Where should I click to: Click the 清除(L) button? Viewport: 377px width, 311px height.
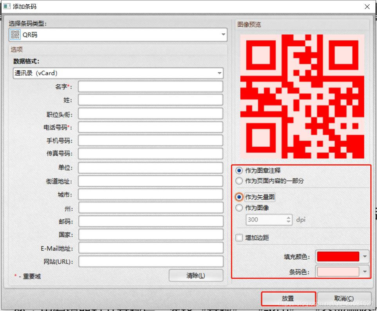196,275
